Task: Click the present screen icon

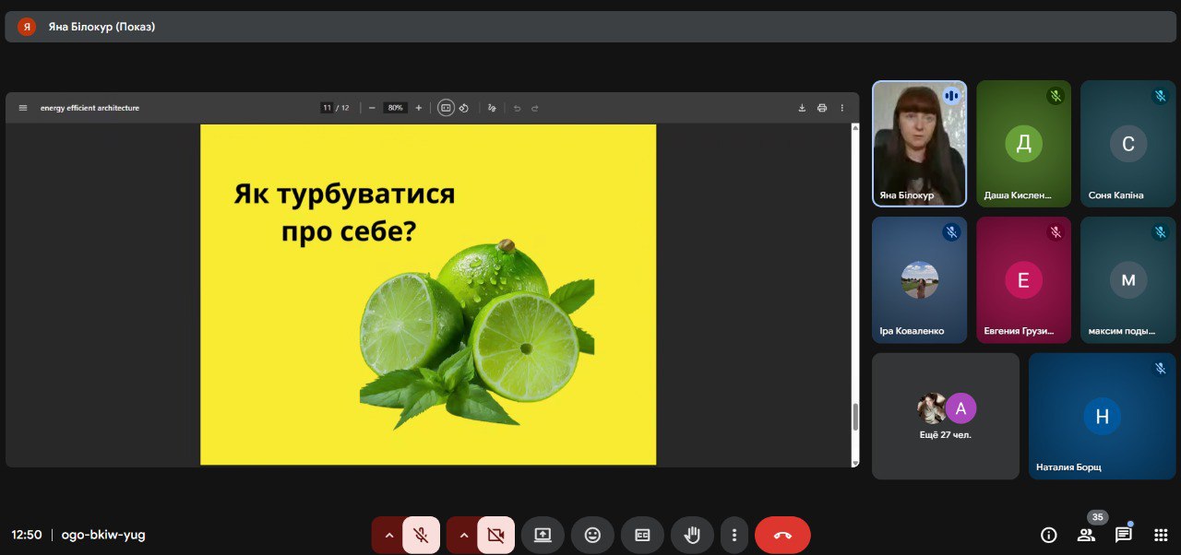Action: click(x=543, y=535)
